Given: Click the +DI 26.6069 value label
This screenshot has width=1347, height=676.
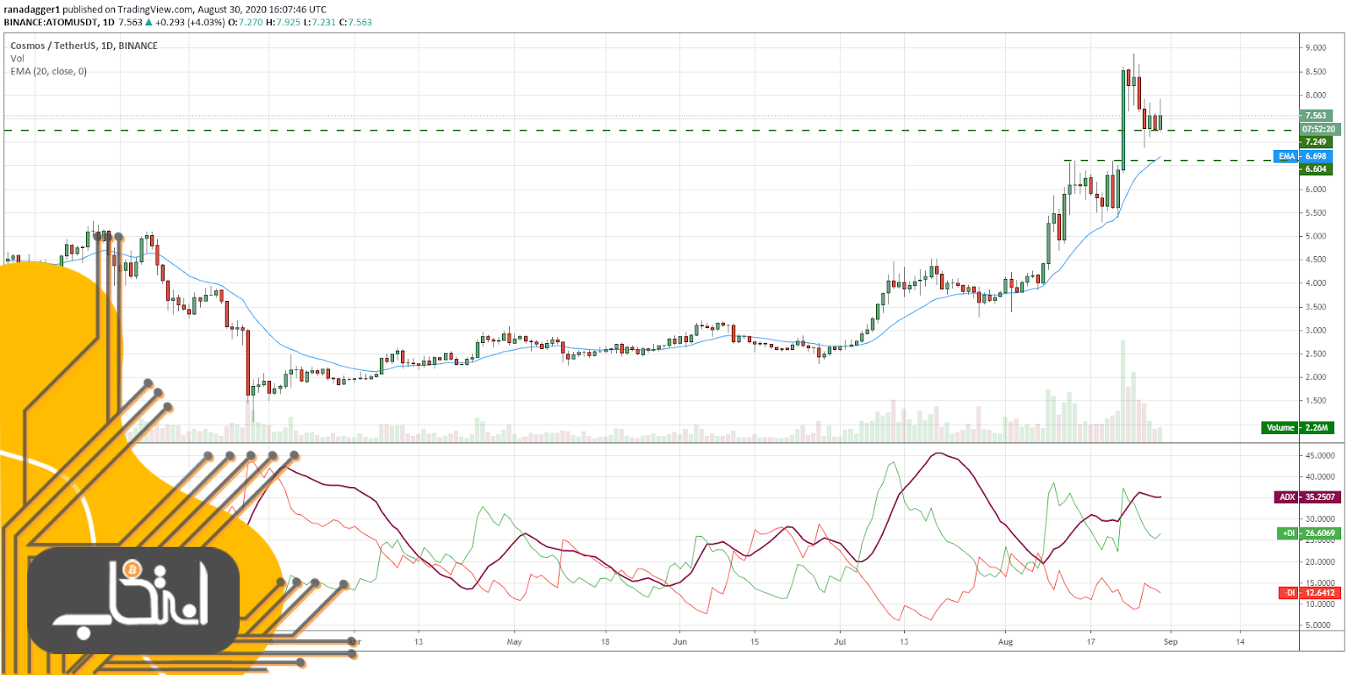Looking at the screenshot, I should 1308,533.
